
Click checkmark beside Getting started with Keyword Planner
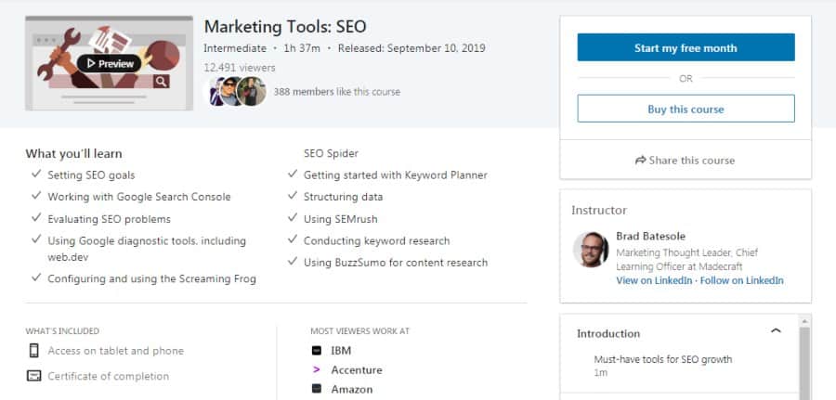point(293,174)
